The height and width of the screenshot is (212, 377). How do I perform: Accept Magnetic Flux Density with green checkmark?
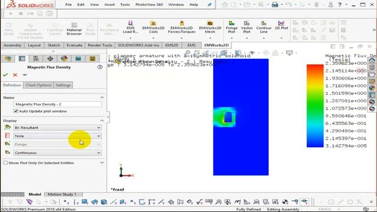pos(5,75)
